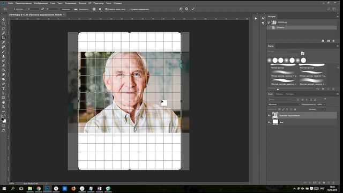Viewport: 343px width, 193px height.
Task: Click the crop width input field
Action: (x=33, y=9)
